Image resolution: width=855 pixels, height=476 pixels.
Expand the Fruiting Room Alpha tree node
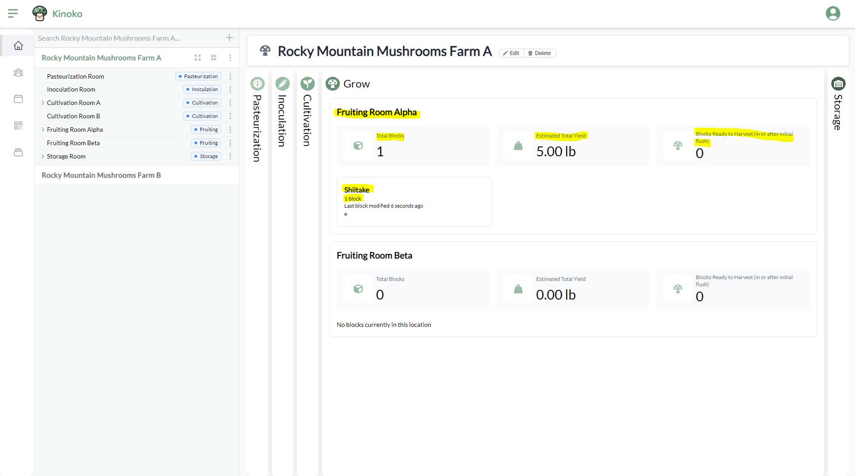[42, 129]
